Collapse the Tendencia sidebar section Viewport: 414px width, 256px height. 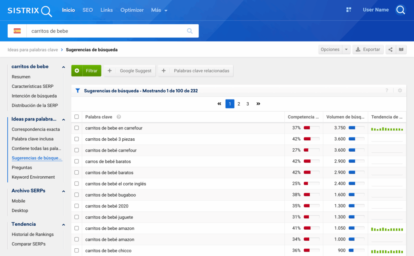point(63,224)
